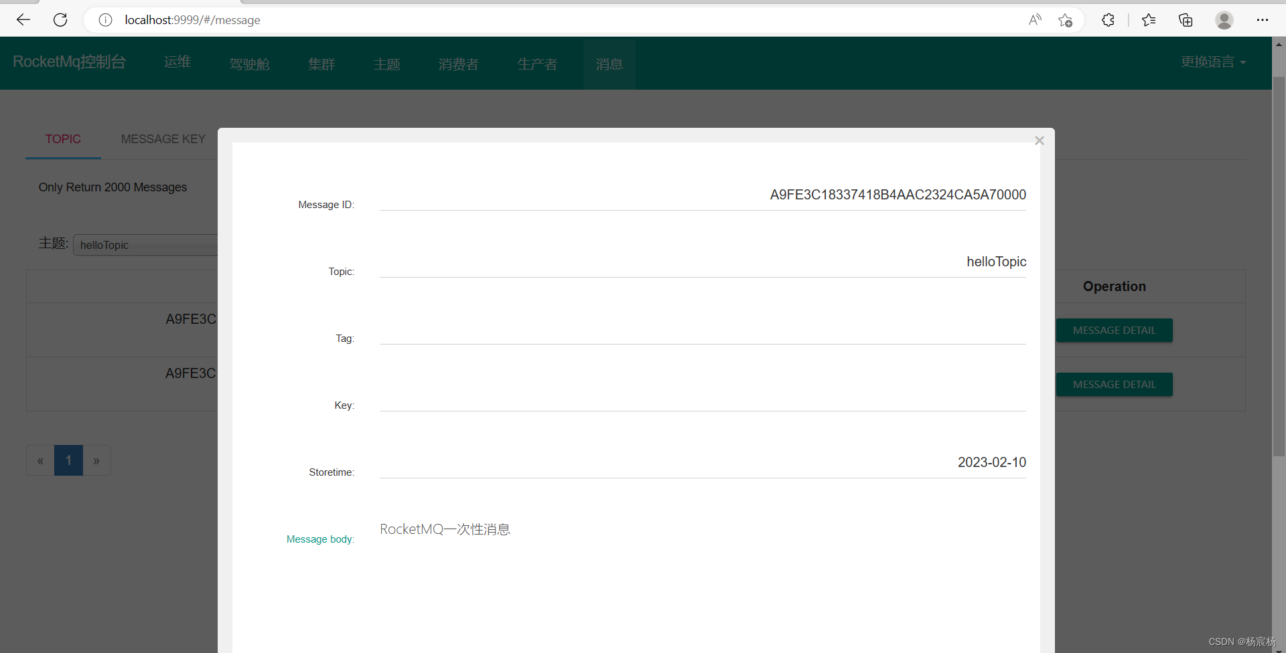Go to previous page with « button
The image size is (1286, 653).
point(40,460)
